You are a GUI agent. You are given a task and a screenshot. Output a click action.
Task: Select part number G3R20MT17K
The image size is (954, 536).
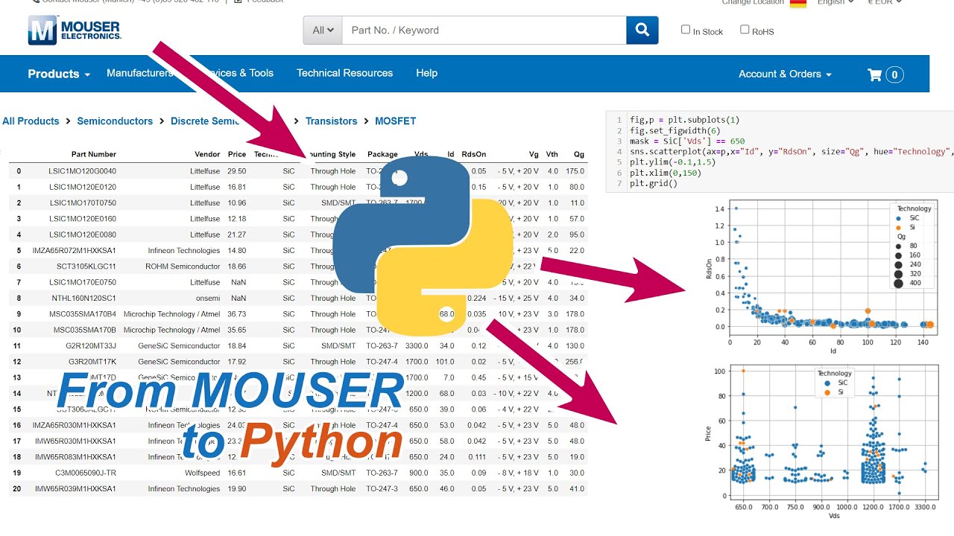93,361
